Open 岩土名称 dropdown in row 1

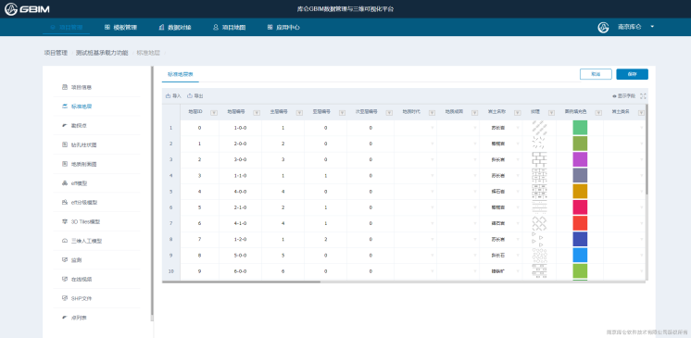[518, 128]
